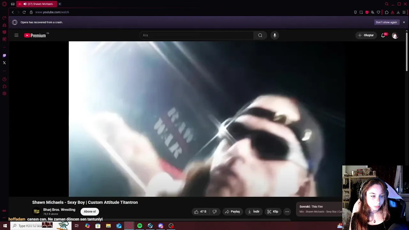Create a clip with Klip button
409x230 pixels.
(x=273, y=211)
